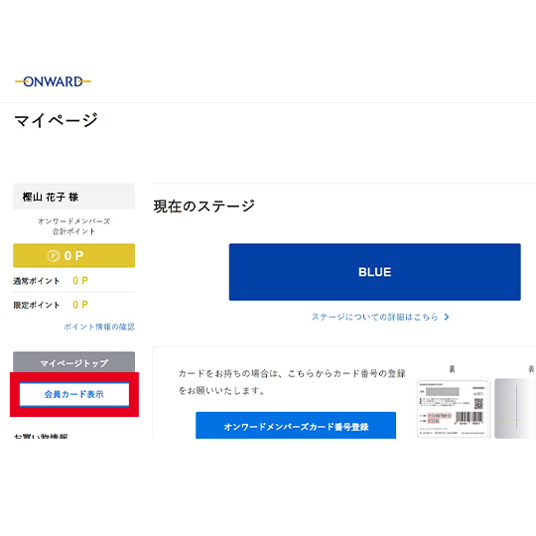Click the blue BLUE stage banner

(x=374, y=272)
